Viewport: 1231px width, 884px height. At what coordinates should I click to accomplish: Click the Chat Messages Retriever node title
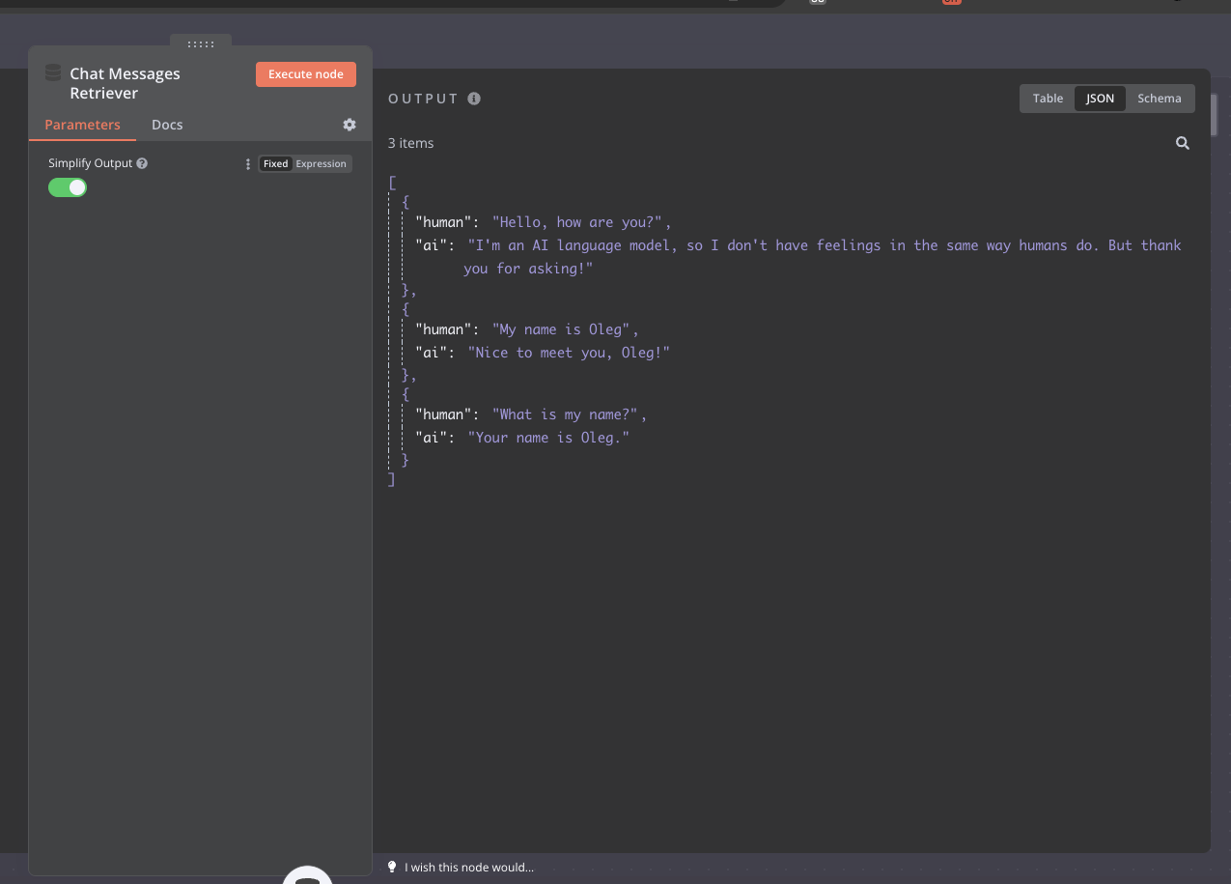[125, 83]
